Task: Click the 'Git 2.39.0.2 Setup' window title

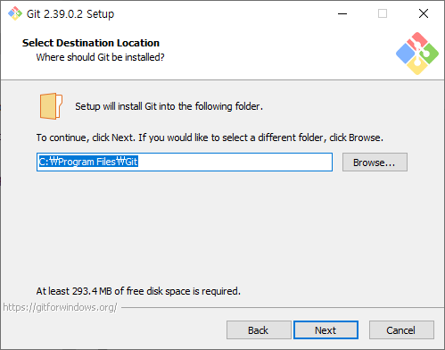Action: point(70,14)
